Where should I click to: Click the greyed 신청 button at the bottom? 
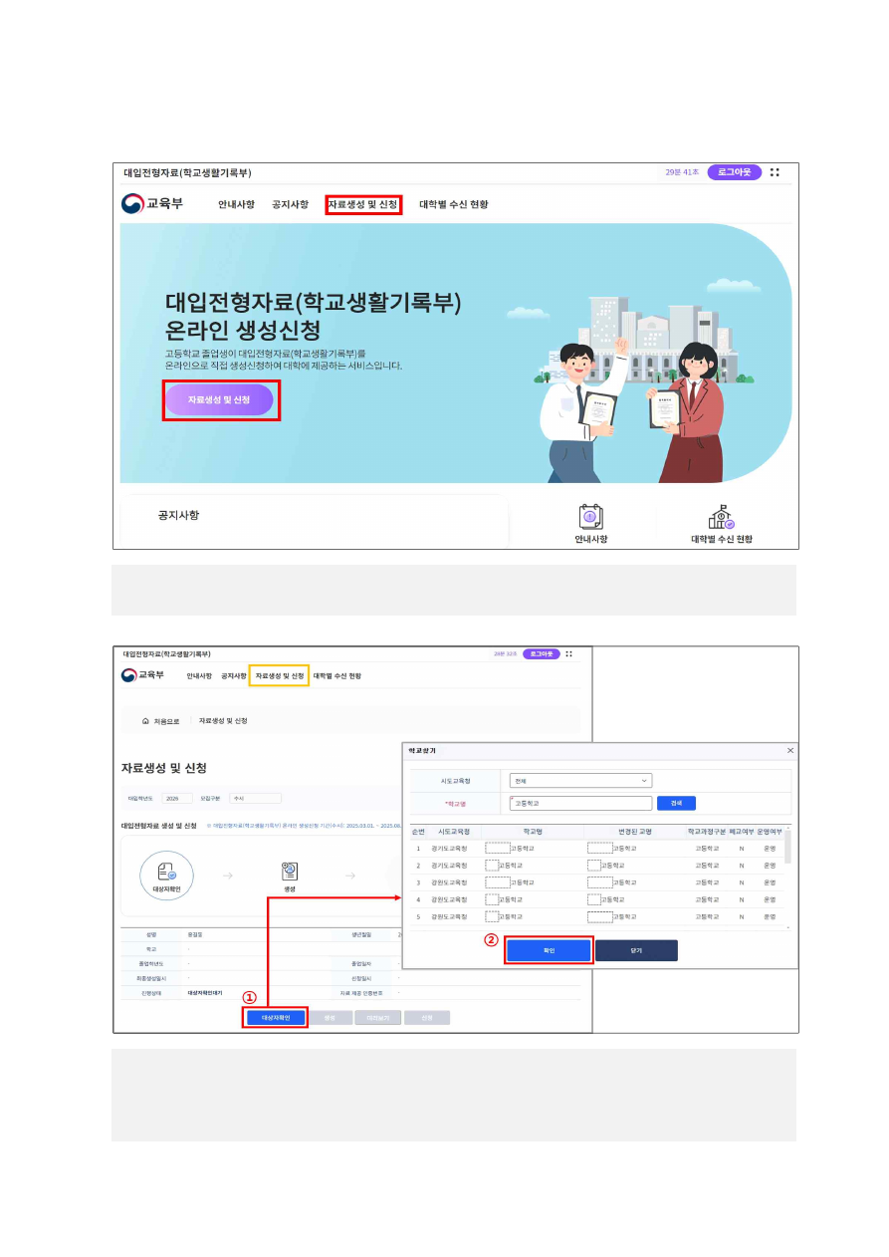click(426, 1018)
